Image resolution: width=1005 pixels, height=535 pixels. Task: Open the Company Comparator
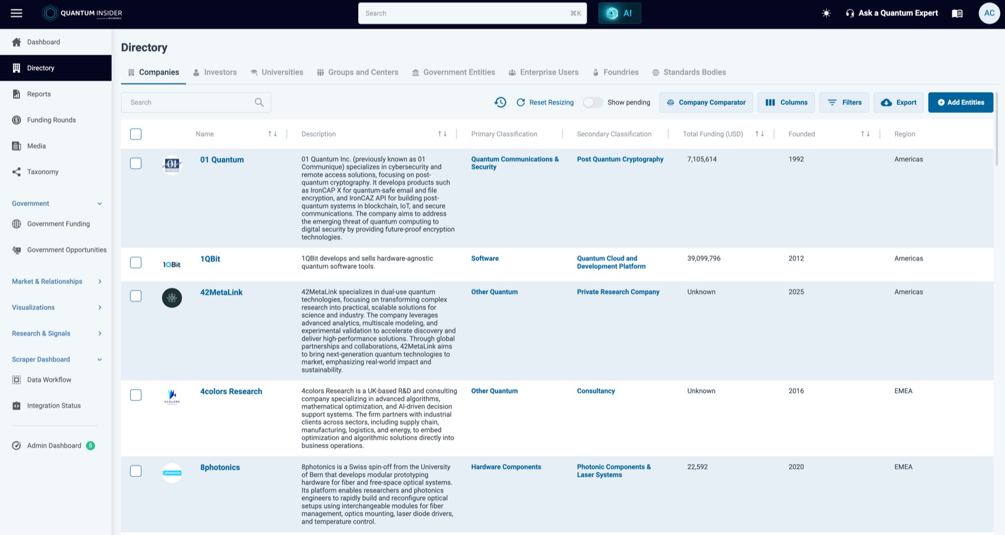[x=706, y=102]
